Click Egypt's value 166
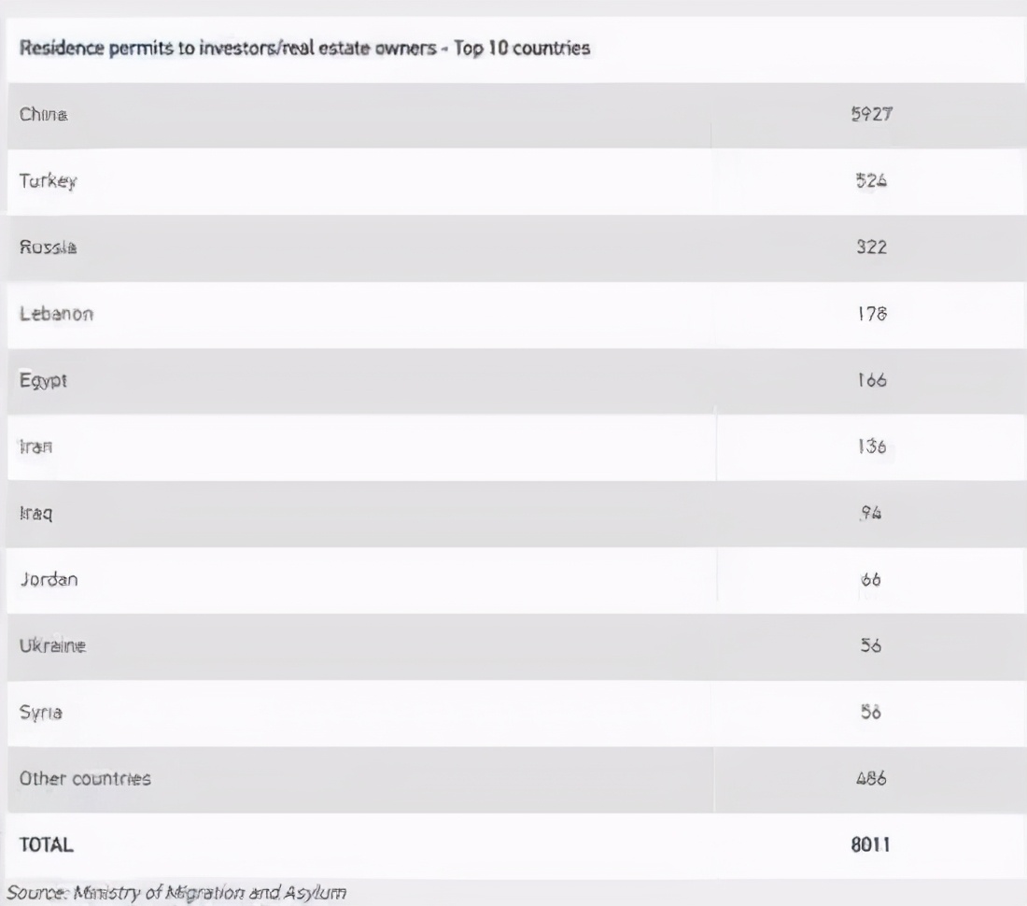 872,381
